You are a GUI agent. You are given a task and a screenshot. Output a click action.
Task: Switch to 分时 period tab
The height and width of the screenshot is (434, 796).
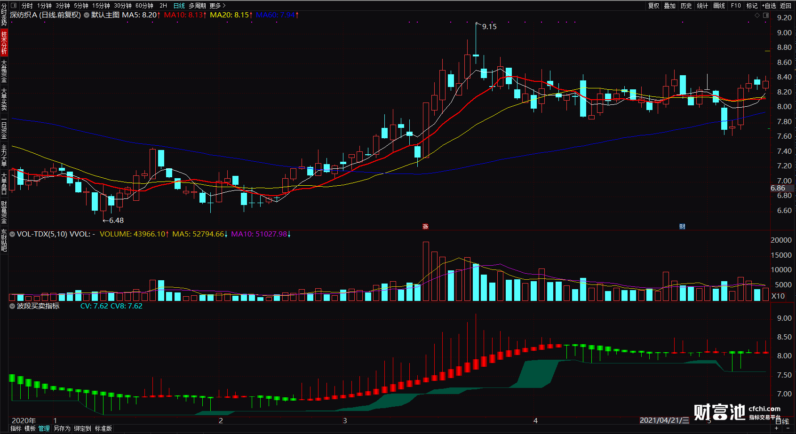27,6
